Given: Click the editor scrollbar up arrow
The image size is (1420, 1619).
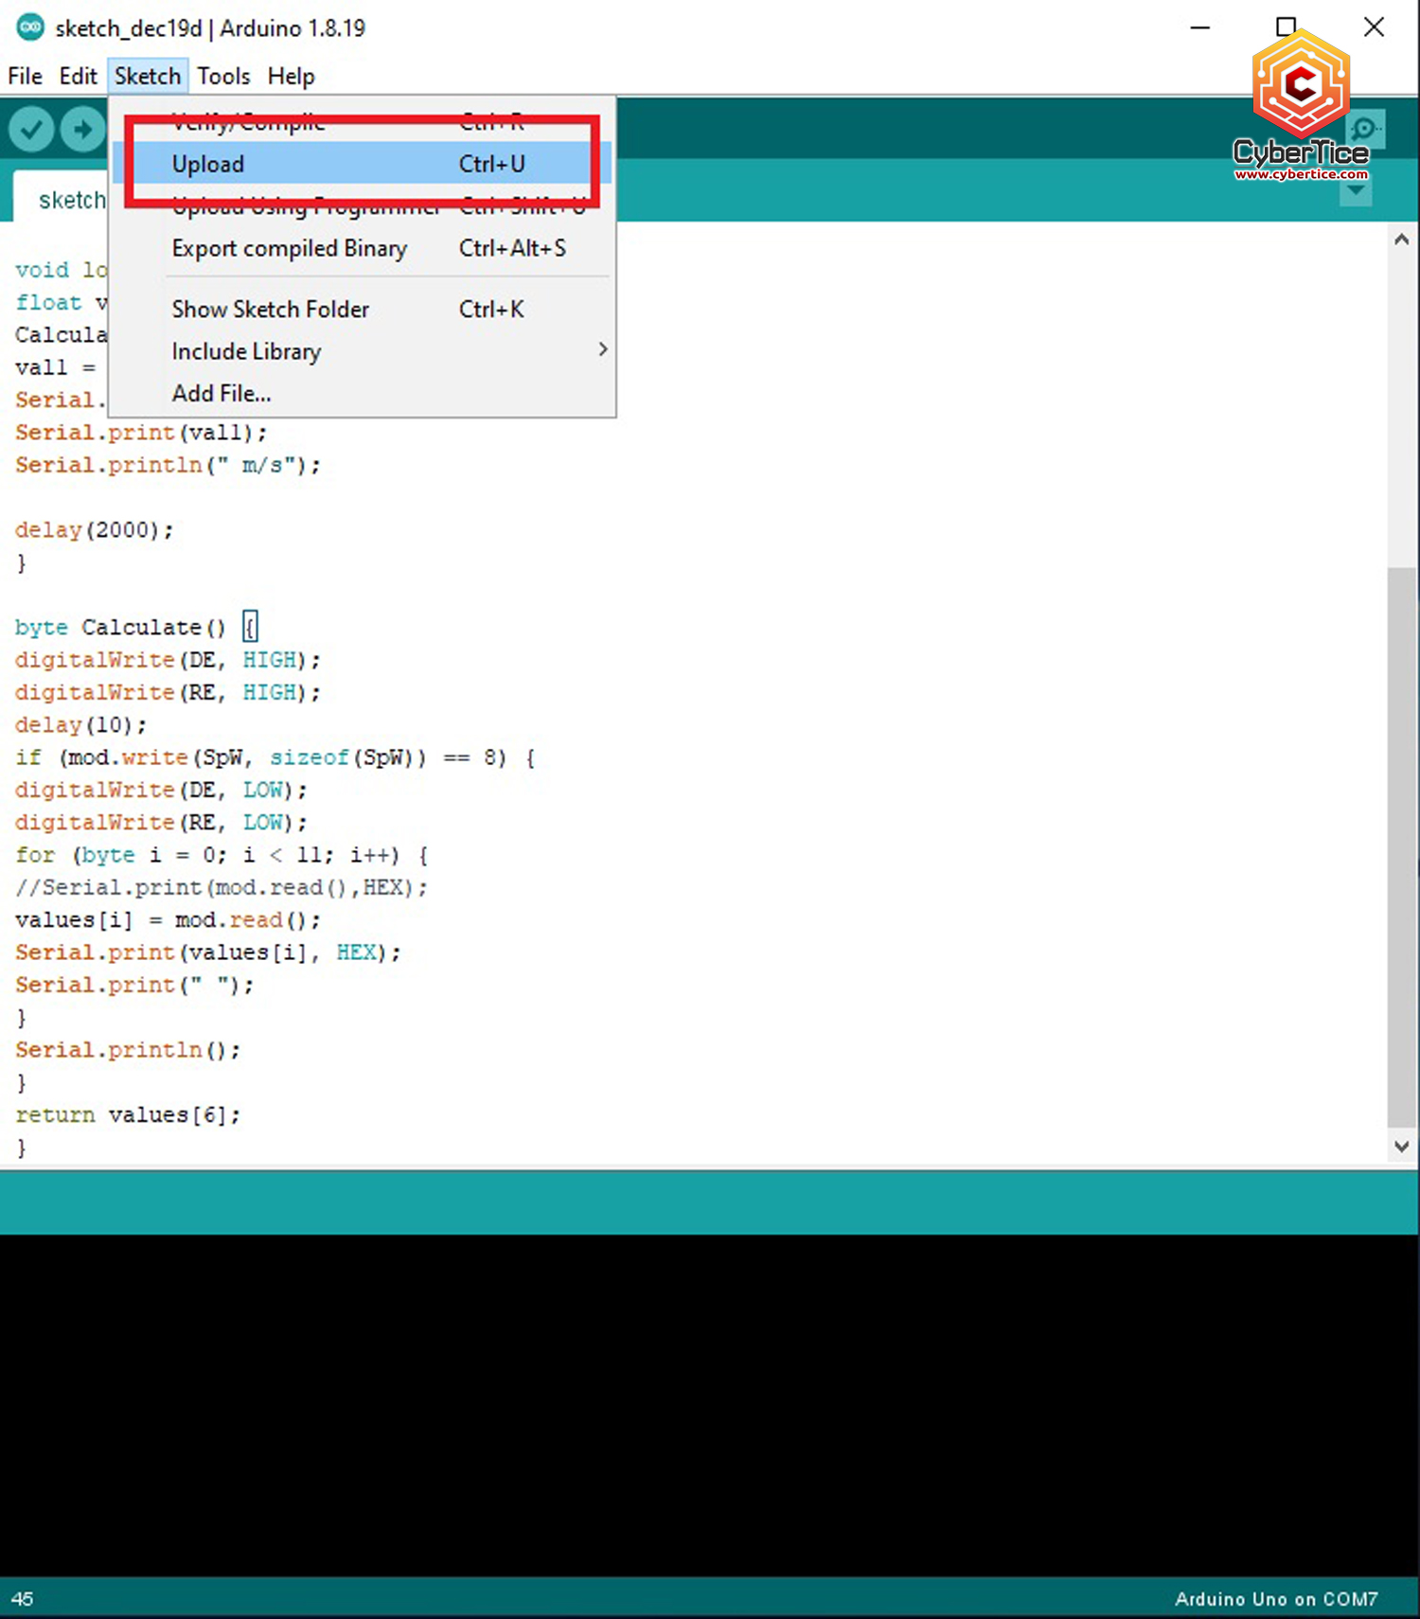Looking at the screenshot, I should [x=1401, y=240].
